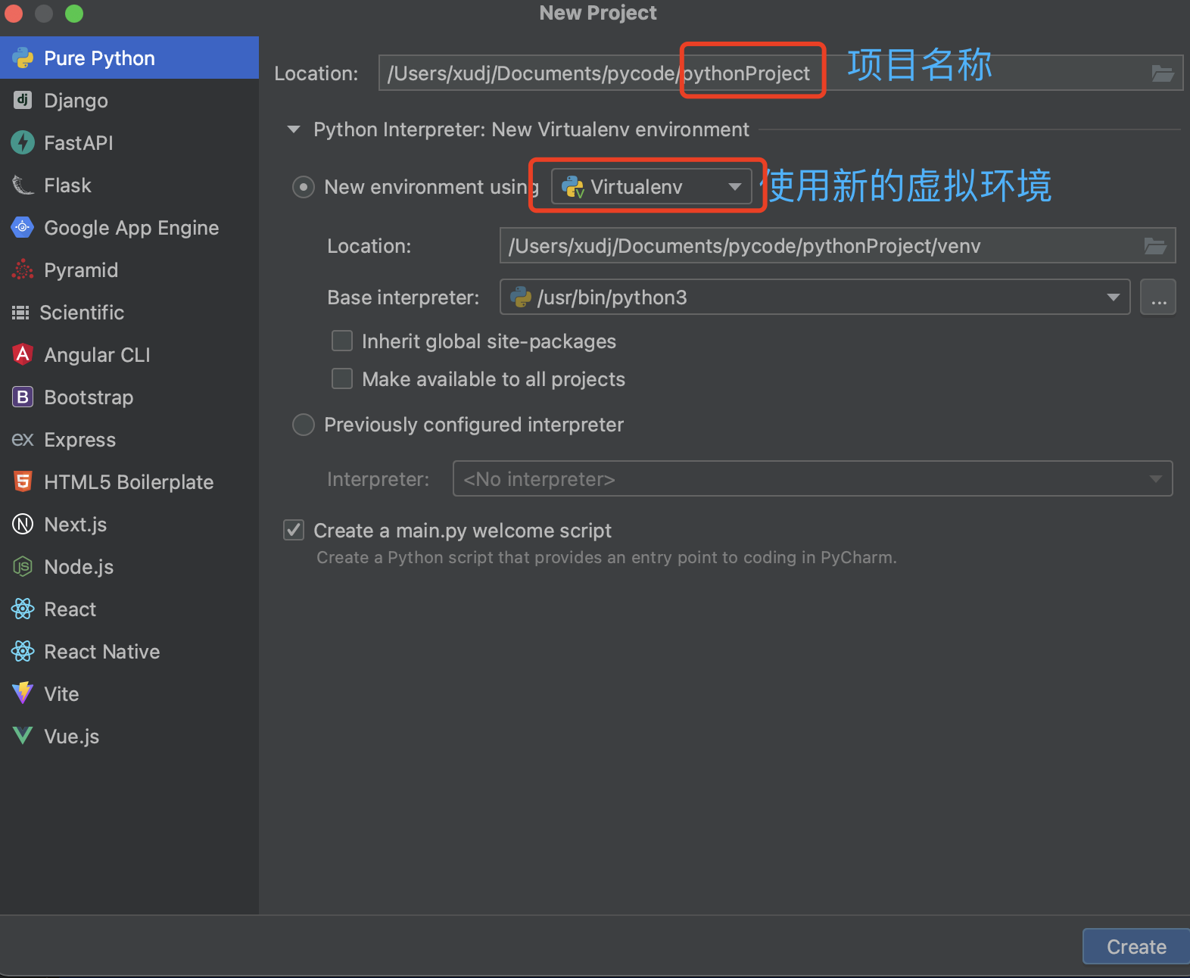Enable Make available to all projects
This screenshot has height=978, width=1190.
pos(342,378)
